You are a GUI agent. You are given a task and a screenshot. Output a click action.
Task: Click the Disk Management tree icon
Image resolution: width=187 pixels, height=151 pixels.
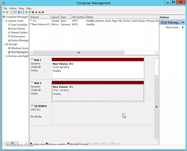coord(9,52)
